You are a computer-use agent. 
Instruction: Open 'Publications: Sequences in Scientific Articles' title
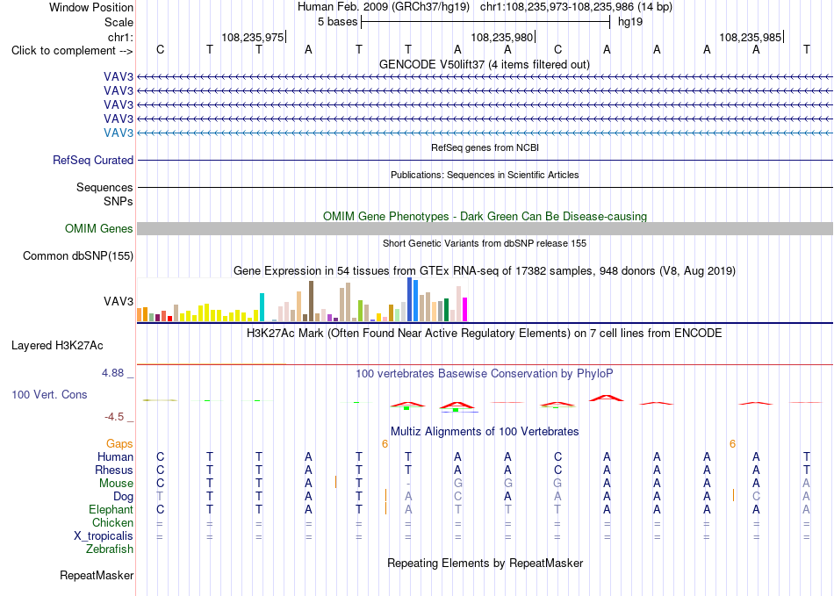click(x=485, y=175)
